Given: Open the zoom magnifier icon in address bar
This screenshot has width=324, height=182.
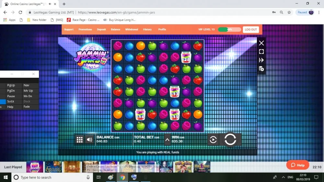Looking at the screenshot, I should coord(282,12).
